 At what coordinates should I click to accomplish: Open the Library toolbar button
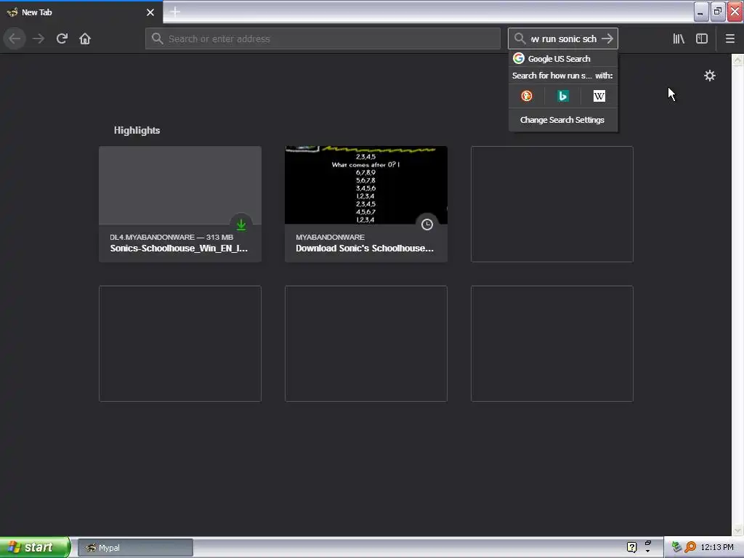click(x=679, y=39)
